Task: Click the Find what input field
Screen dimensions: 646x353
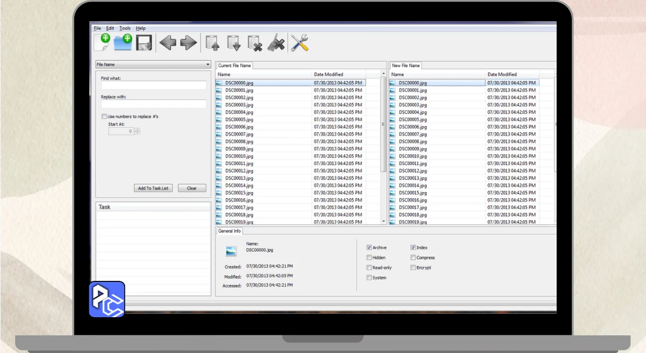Action: pyautogui.click(x=153, y=86)
